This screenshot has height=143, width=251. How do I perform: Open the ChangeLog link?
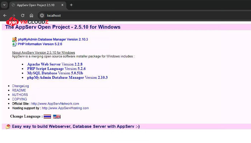20,86
